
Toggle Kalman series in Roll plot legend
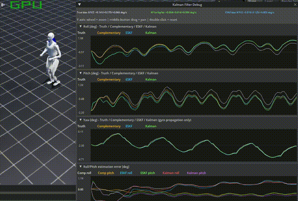[151, 33]
